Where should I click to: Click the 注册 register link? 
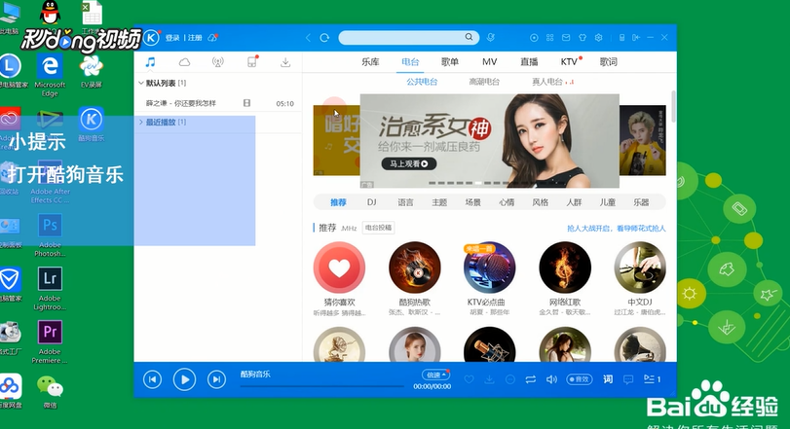195,38
